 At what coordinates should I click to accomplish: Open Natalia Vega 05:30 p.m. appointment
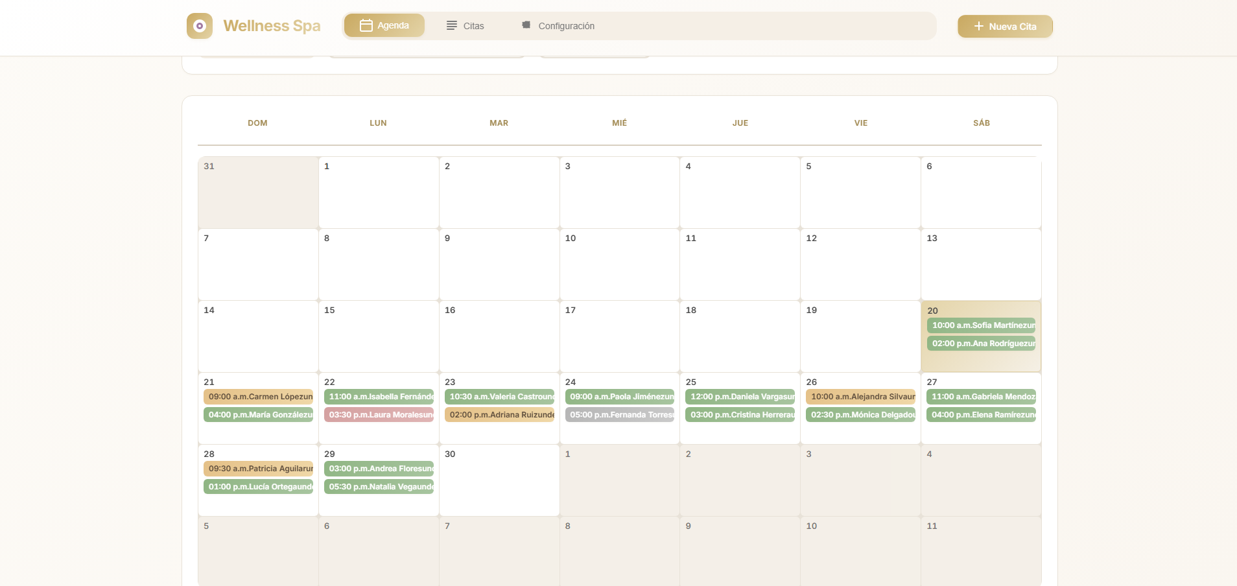click(x=379, y=487)
